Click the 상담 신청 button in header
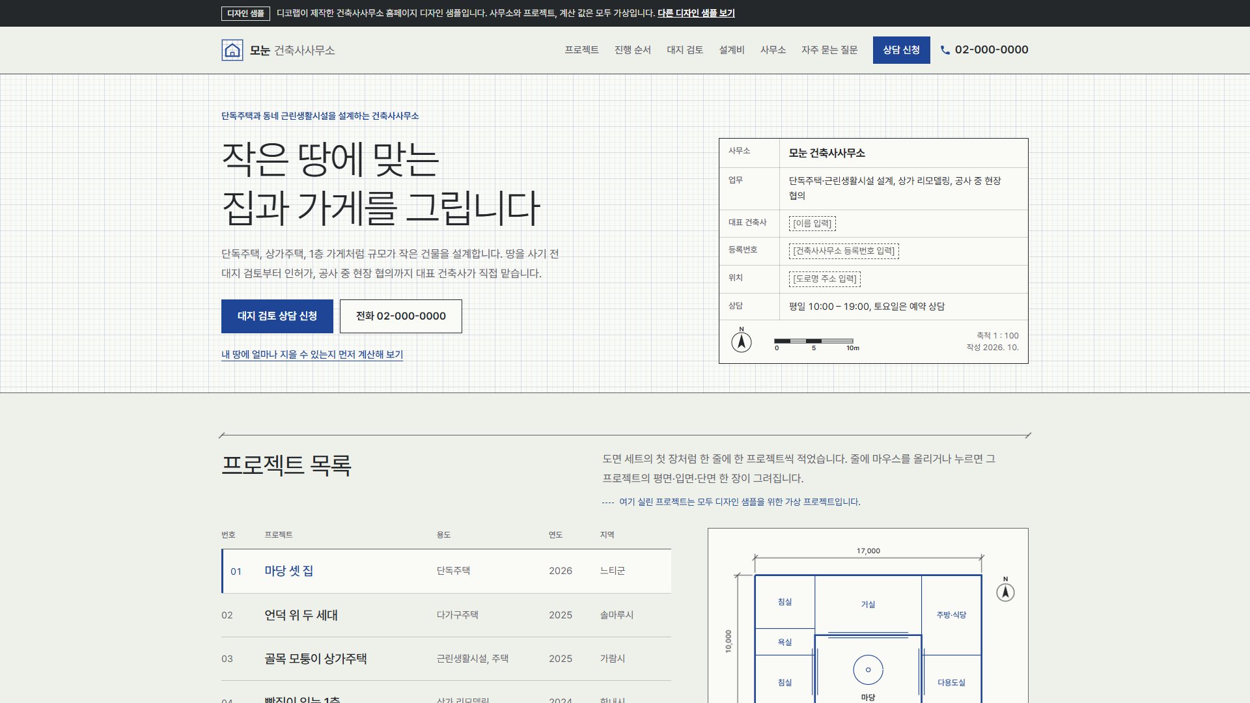The height and width of the screenshot is (703, 1250). point(902,50)
